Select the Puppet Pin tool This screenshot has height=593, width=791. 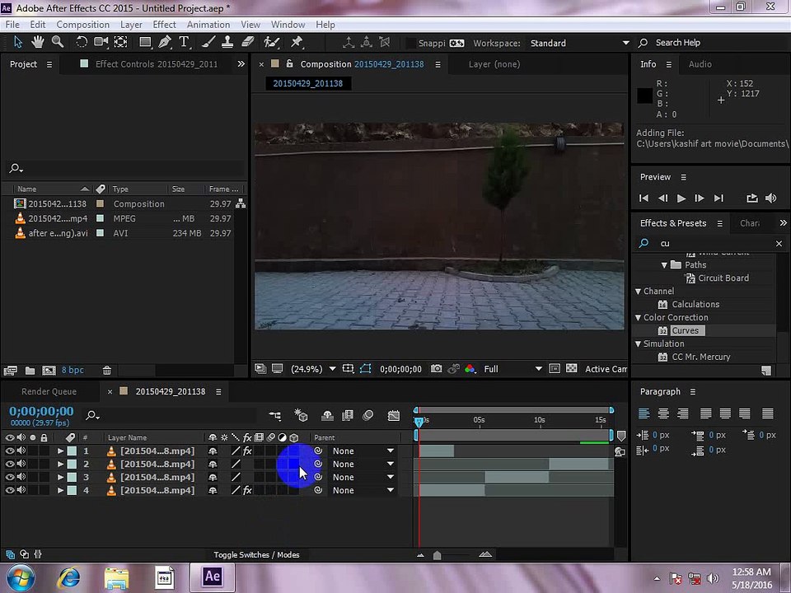(297, 42)
